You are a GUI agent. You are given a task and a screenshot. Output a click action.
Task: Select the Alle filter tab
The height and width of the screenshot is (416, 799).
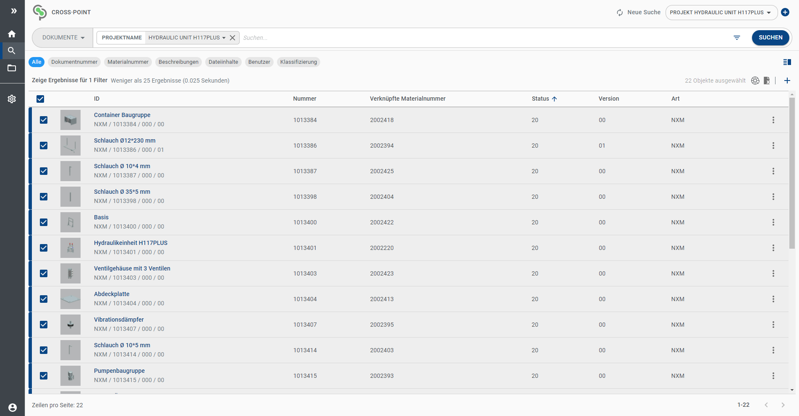click(37, 62)
